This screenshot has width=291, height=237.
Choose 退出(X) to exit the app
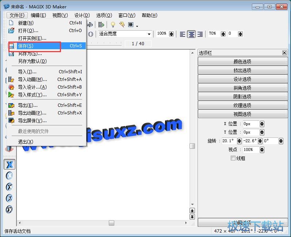(x=47, y=142)
